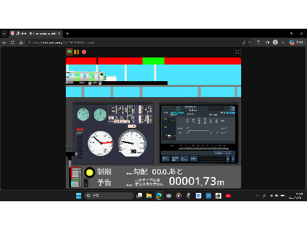Add this page to favorites star
Screen dimensions: 307x230
[x=250, y=43]
